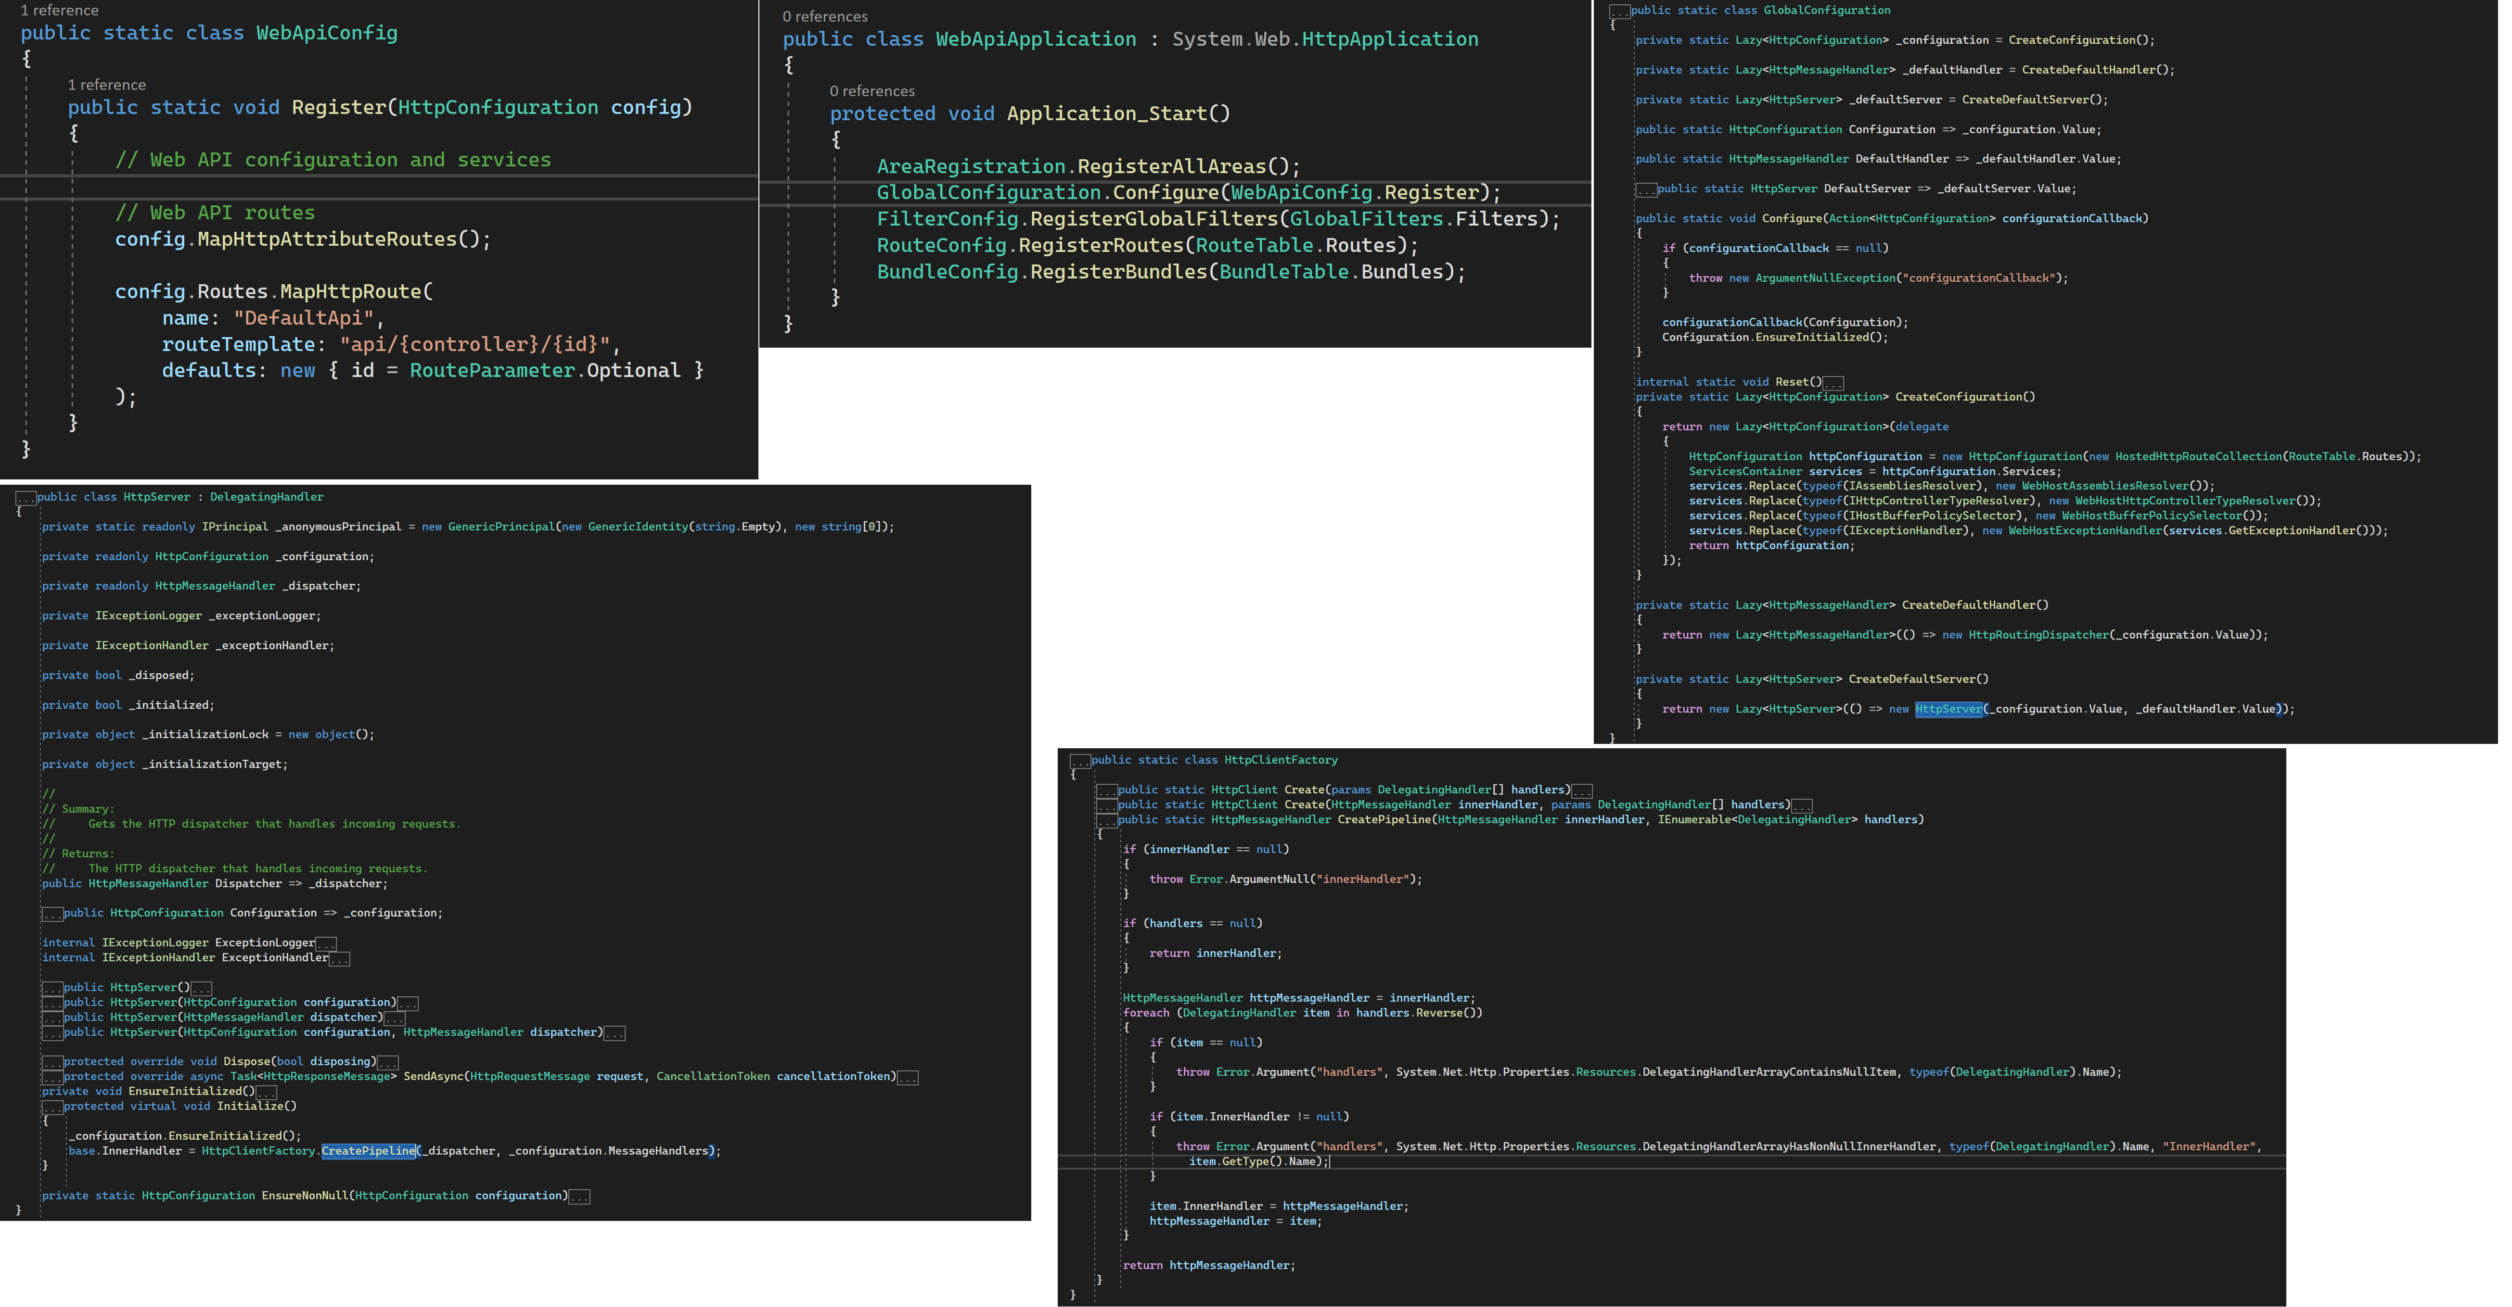Click highlighted HttpServer in CreateDefaultServer lambda
The width and height of the screenshot is (2512, 1307).
(1948, 709)
